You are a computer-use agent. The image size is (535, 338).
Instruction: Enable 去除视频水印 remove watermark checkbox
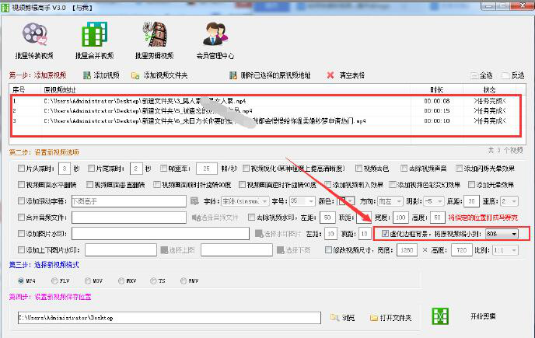251,218
